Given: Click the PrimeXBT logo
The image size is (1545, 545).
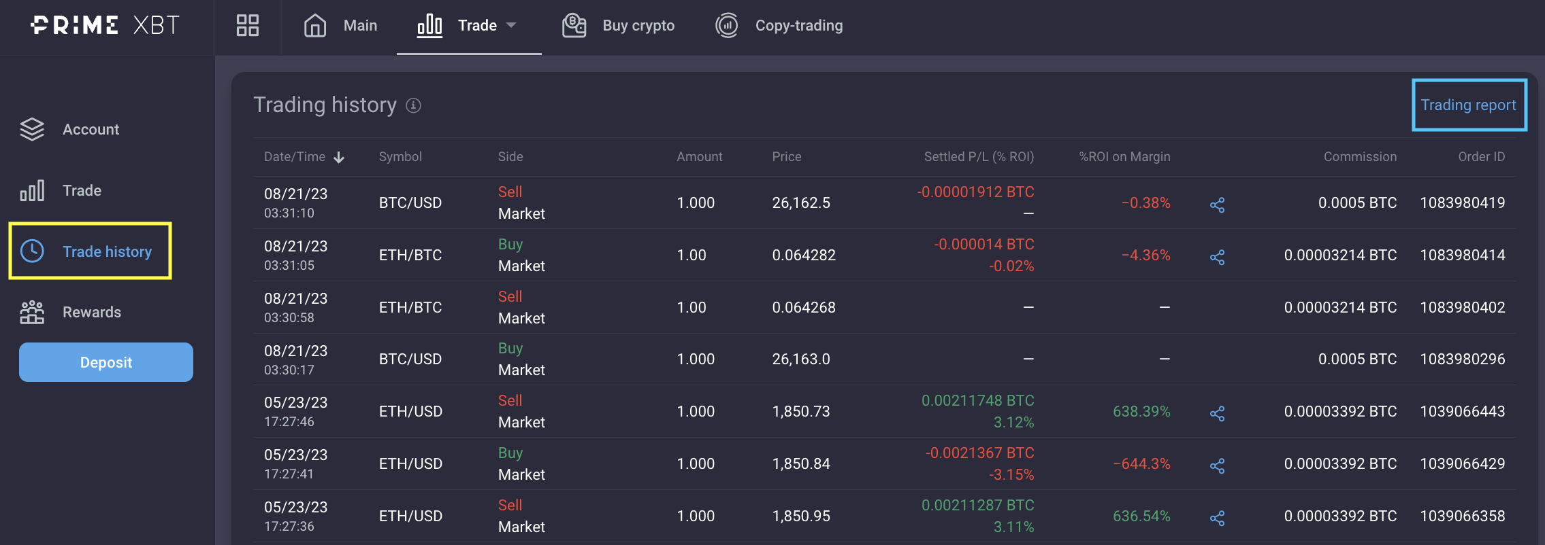Looking at the screenshot, I should pyautogui.click(x=105, y=26).
